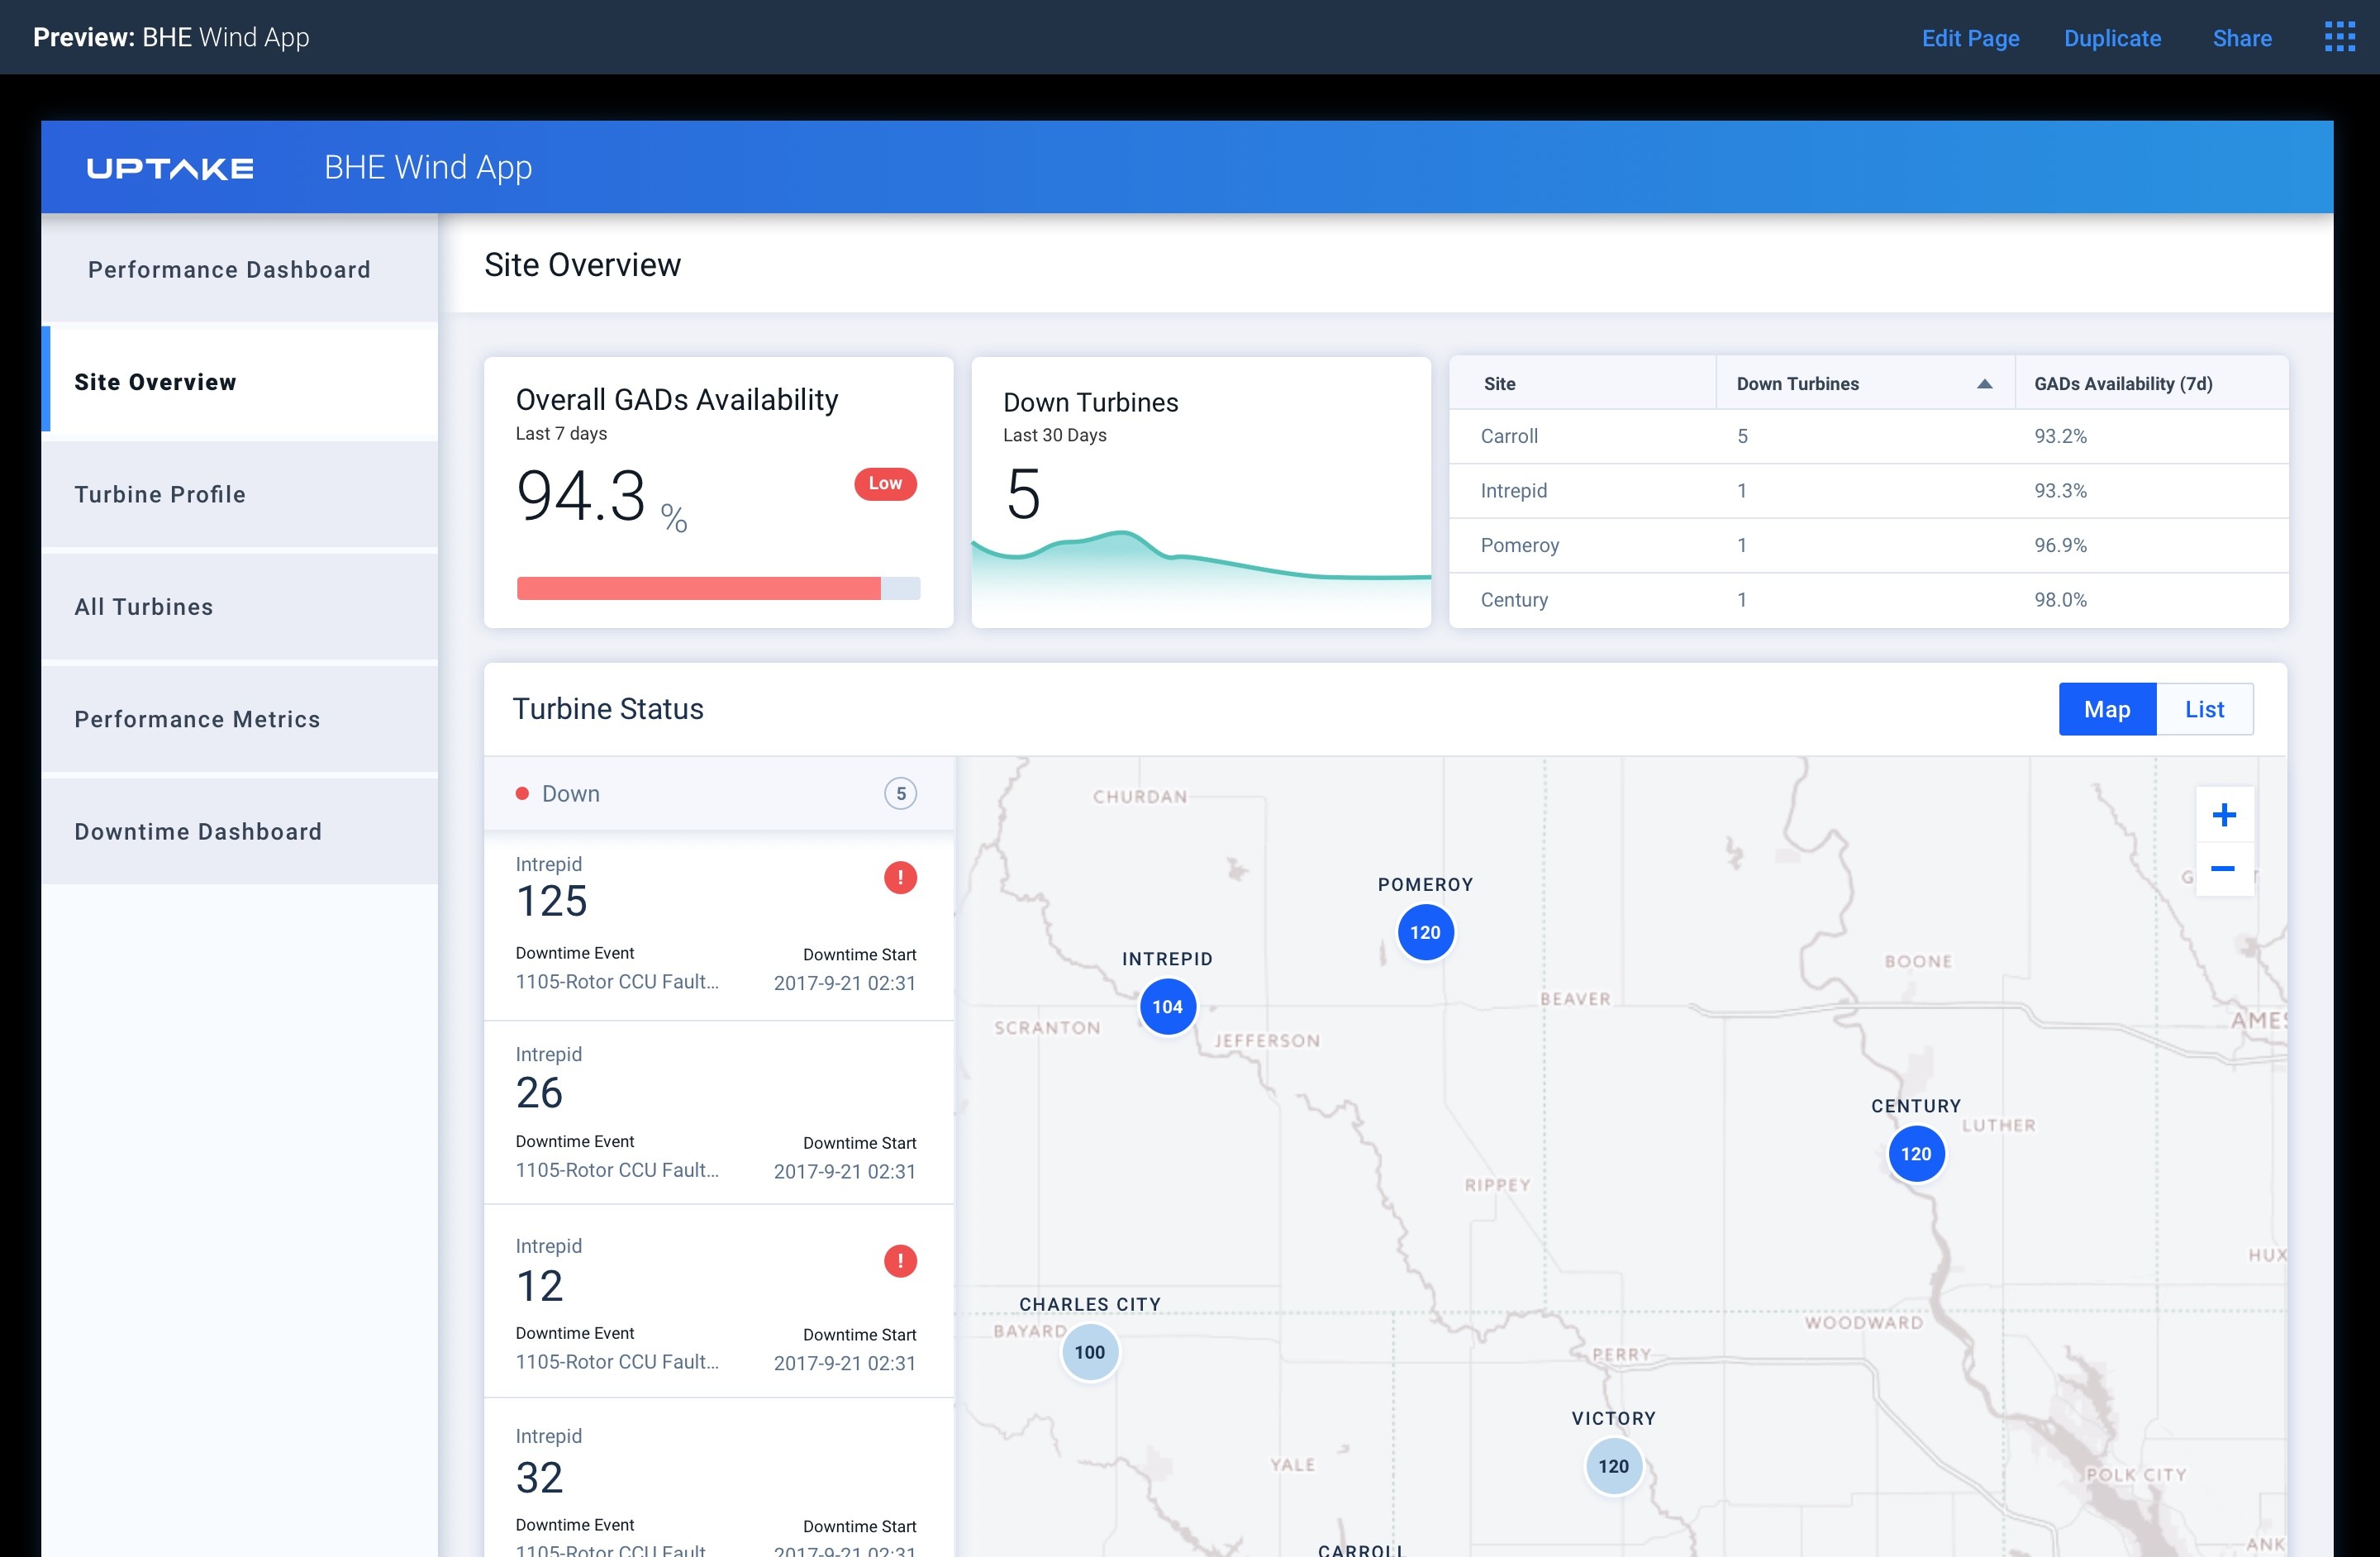The width and height of the screenshot is (2380, 1557).
Task: Select the Century 120 map marker
Action: (x=1915, y=1154)
